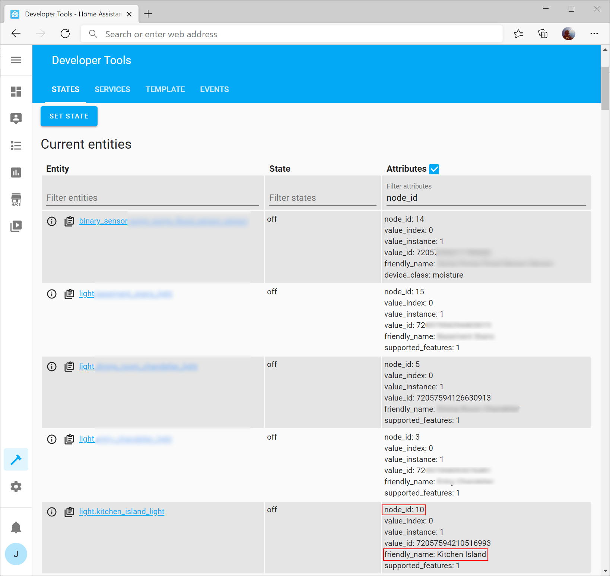Switch to the SERVICES tab
This screenshot has height=576, width=610.
pyautogui.click(x=112, y=89)
